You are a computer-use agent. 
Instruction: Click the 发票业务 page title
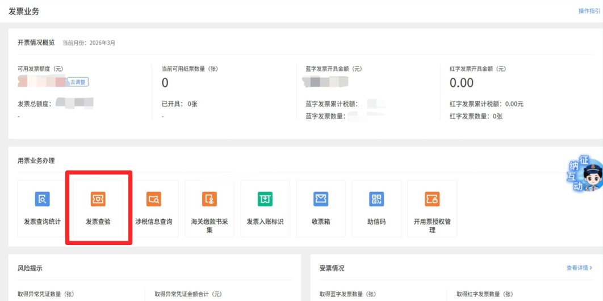[24, 11]
